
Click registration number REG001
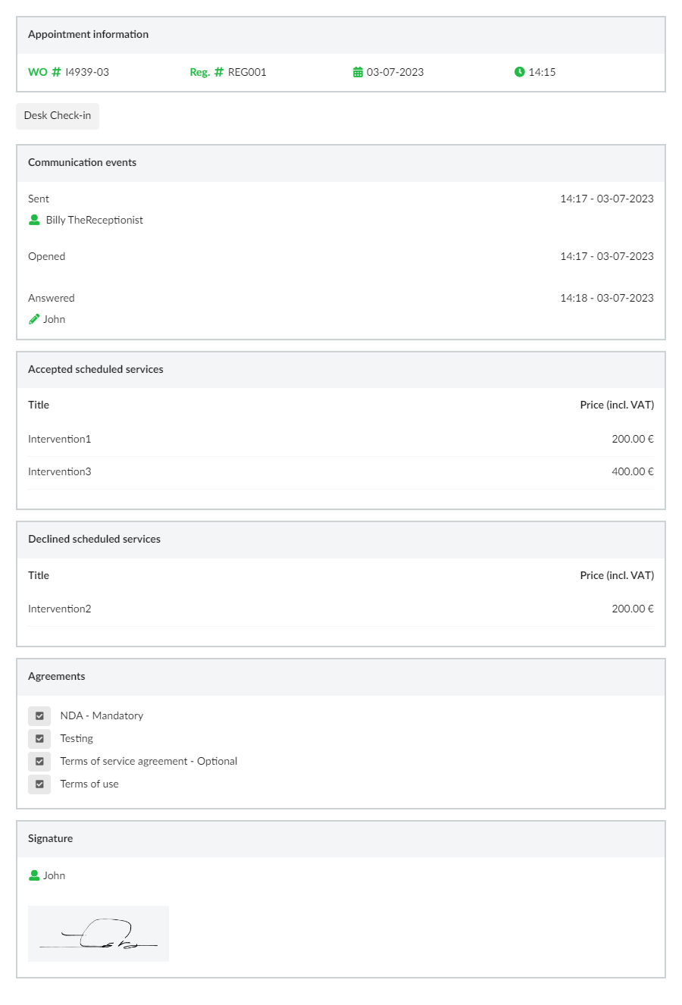[247, 72]
